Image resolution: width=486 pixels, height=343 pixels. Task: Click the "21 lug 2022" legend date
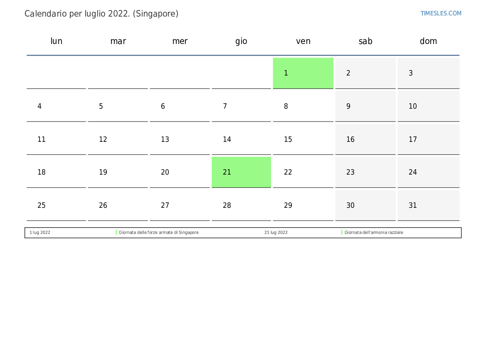tap(276, 233)
